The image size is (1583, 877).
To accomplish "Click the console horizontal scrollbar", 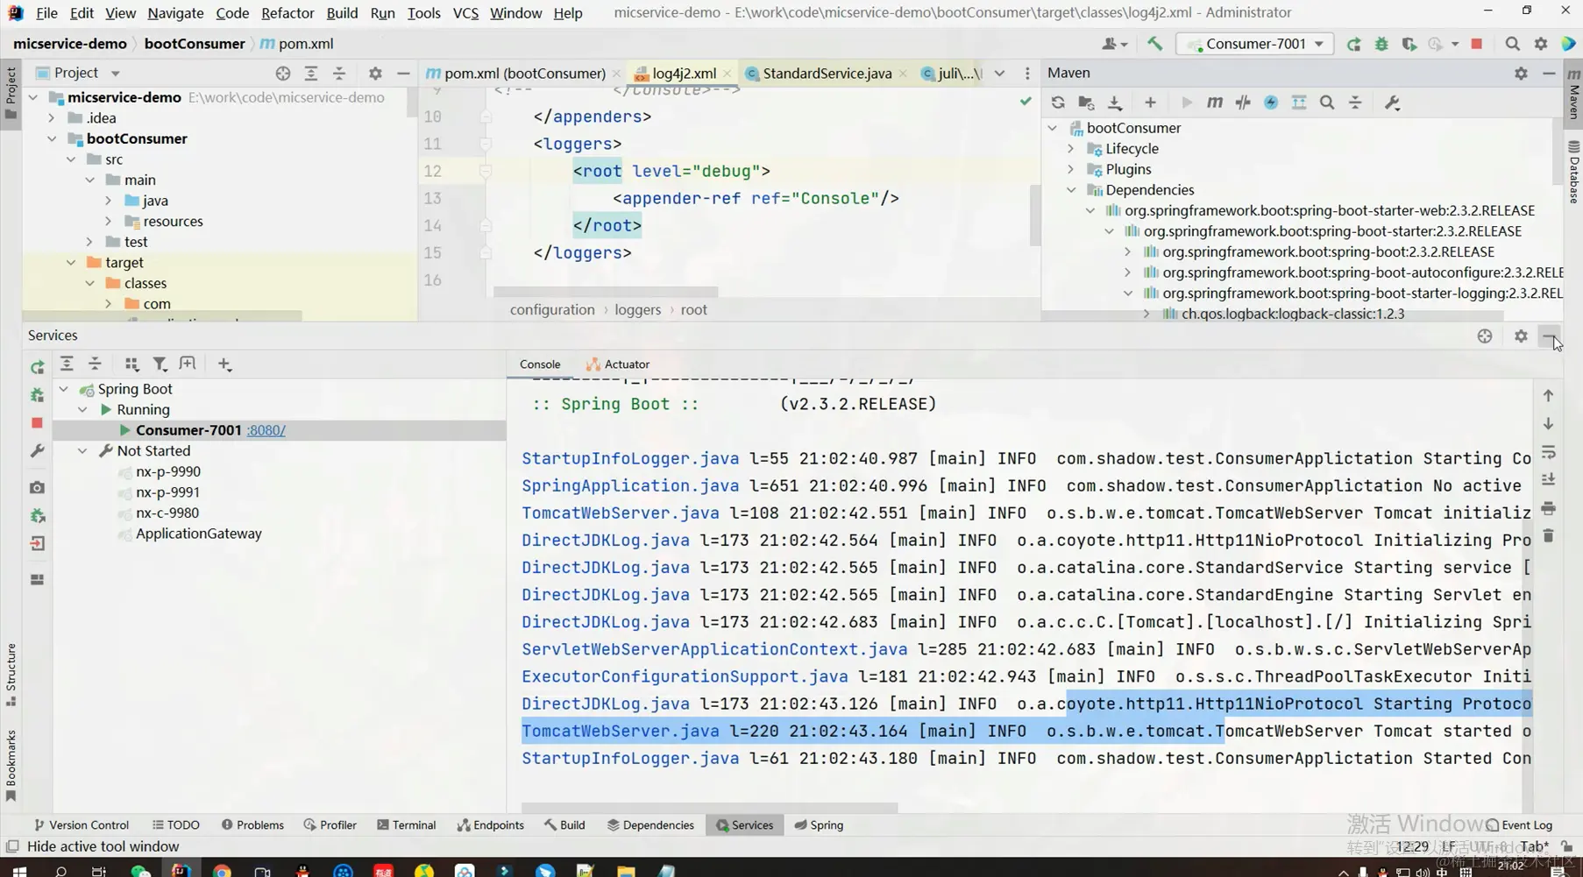I will tap(709, 807).
